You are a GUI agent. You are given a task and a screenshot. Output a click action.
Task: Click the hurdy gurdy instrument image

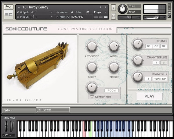(38, 66)
